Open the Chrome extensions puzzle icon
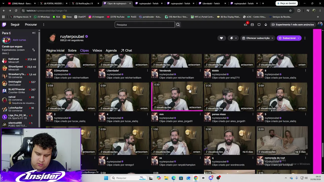 pyautogui.click(x=299, y=11)
